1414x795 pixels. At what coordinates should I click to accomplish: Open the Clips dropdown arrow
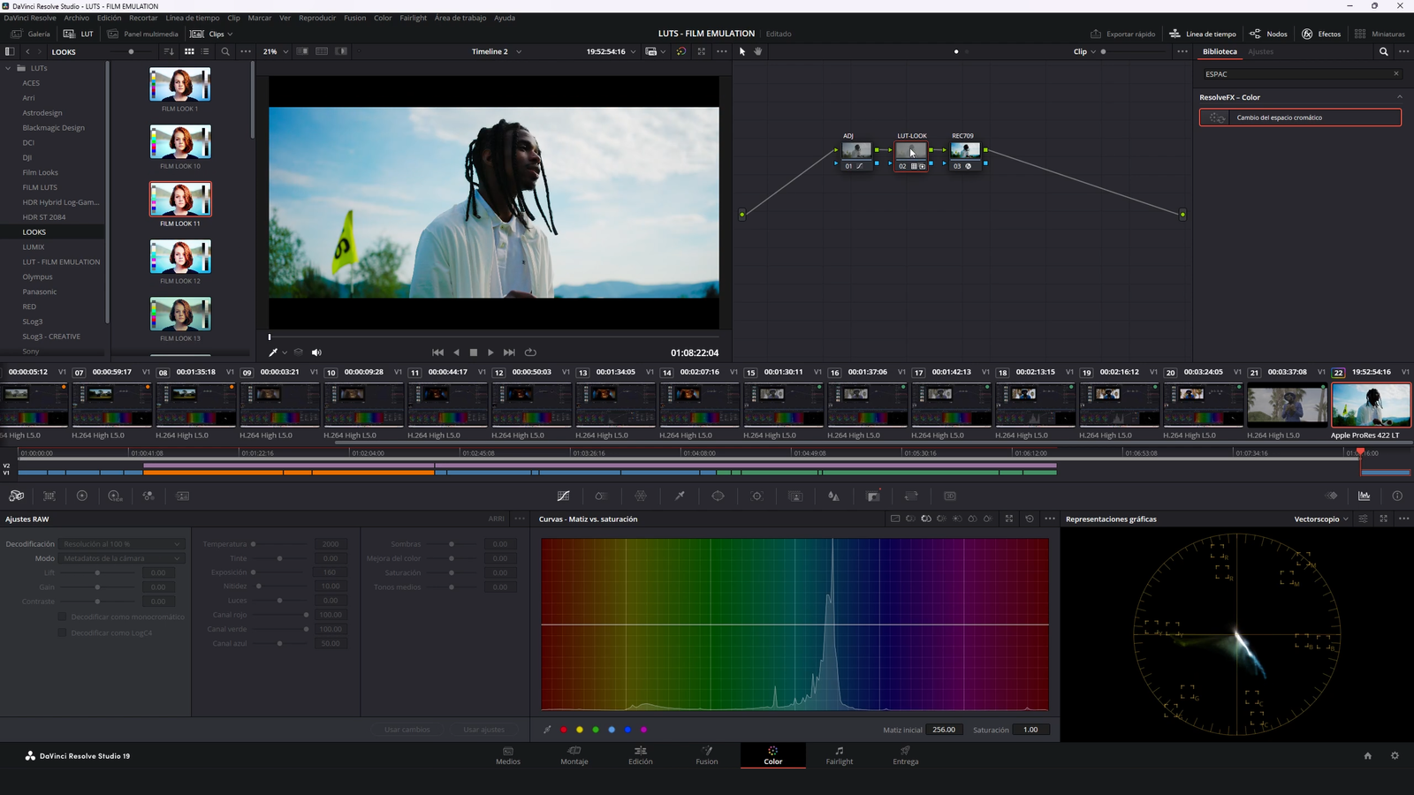[230, 34]
